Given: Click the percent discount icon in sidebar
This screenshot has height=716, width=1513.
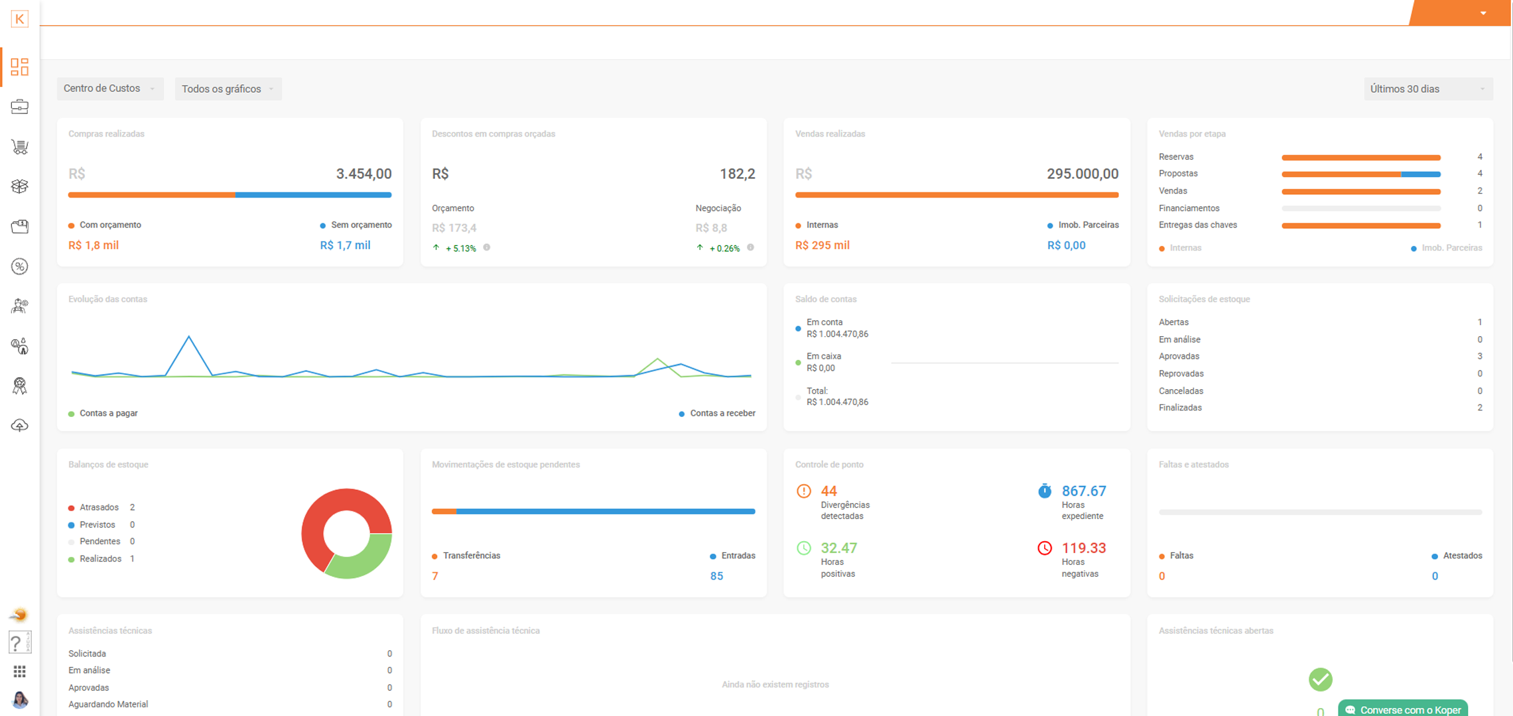Looking at the screenshot, I should (x=19, y=267).
